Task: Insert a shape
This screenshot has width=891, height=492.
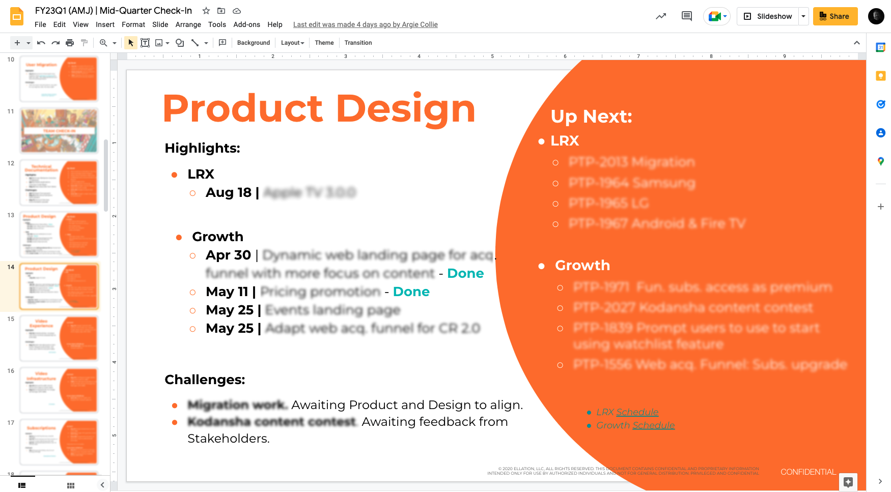Action: 180,43
